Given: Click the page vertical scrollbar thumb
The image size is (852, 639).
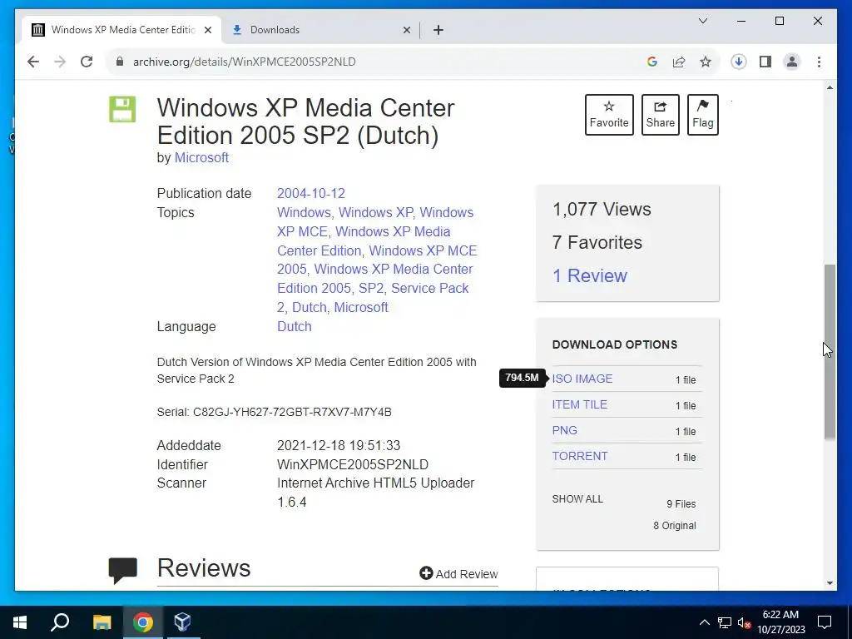Looking at the screenshot, I should pyautogui.click(x=830, y=352).
